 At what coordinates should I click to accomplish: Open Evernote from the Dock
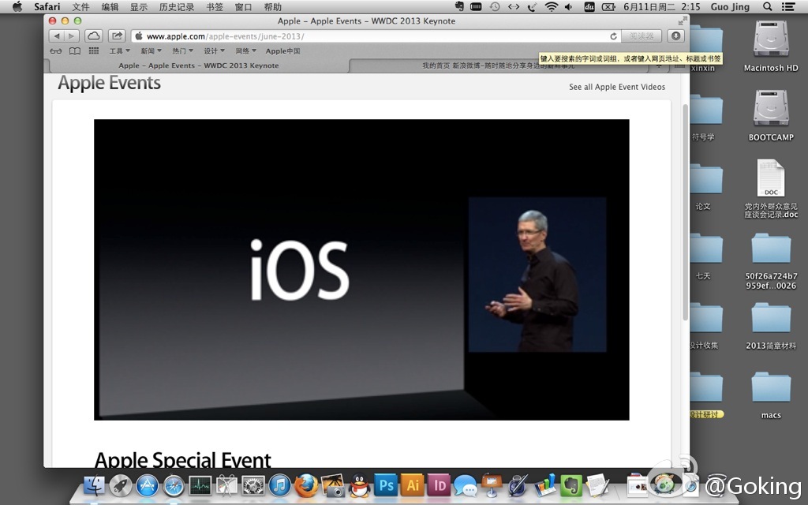(x=571, y=486)
